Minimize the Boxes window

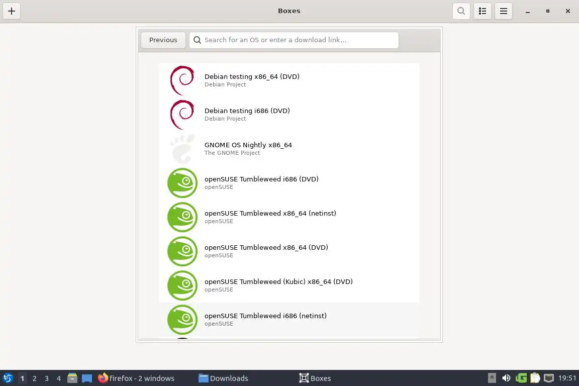(528, 12)
